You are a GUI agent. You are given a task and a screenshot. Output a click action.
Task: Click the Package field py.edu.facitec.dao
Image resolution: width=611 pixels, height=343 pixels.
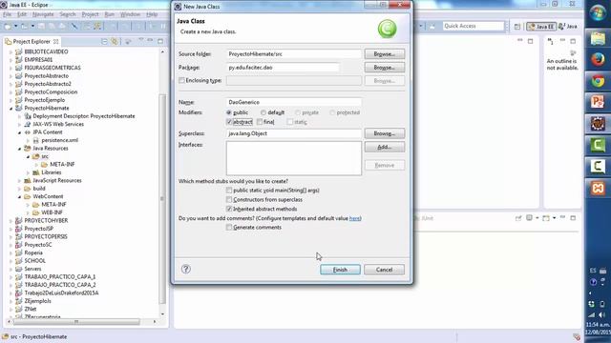(283, 68)
